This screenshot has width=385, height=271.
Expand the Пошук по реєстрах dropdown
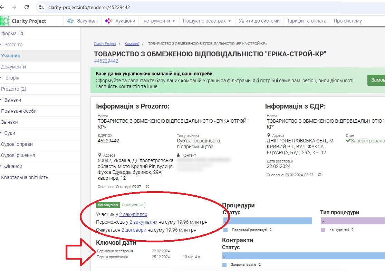point(207,21)
